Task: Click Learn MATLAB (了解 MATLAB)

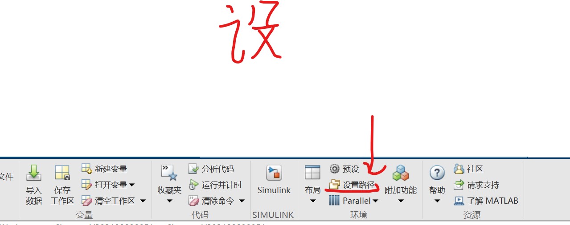Action: point(486,201)
